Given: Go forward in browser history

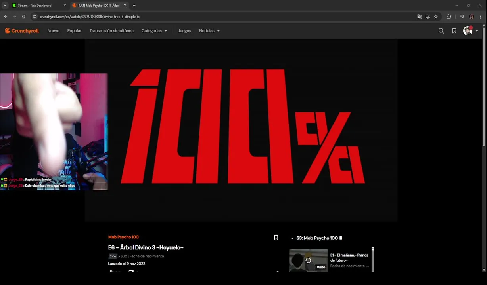Looking at the screenshot, I should click(x=15, y=17).
